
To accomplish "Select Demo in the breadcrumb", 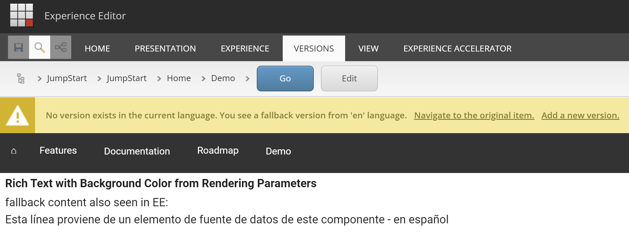I will [223, 78].
